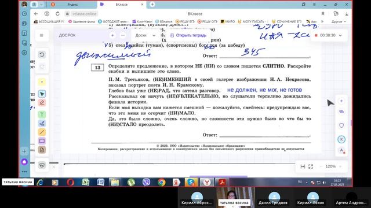Go back to previous page in browser

tap(36, 14)
